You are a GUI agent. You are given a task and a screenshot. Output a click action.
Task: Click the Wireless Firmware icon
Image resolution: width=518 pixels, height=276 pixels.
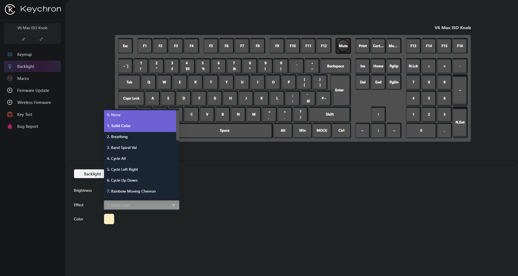click(9, 102)
